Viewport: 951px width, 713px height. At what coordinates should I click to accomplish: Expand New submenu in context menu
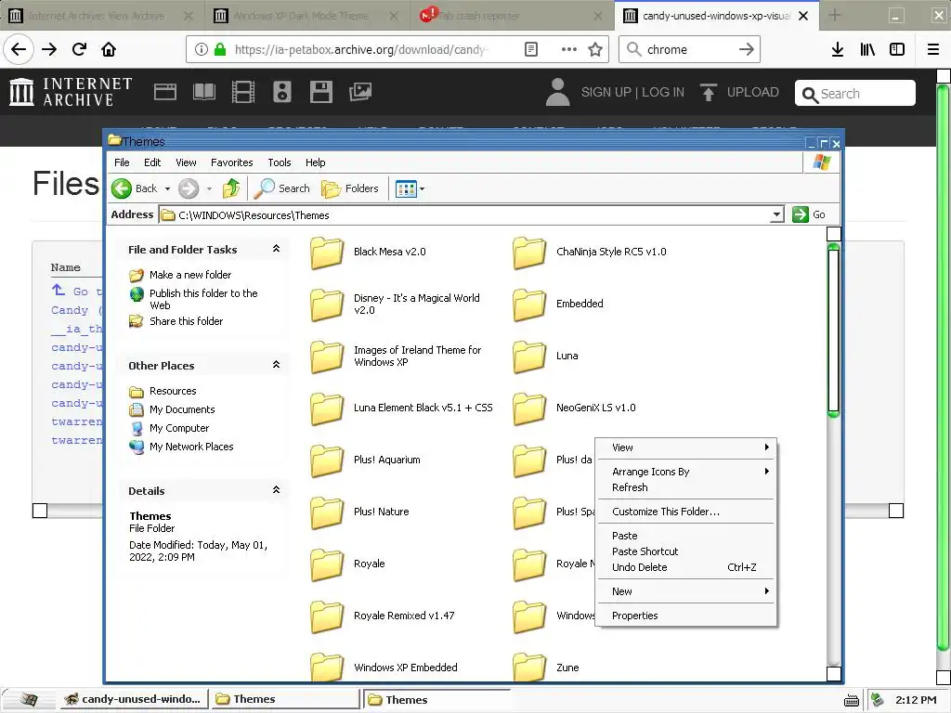[686, 591]
